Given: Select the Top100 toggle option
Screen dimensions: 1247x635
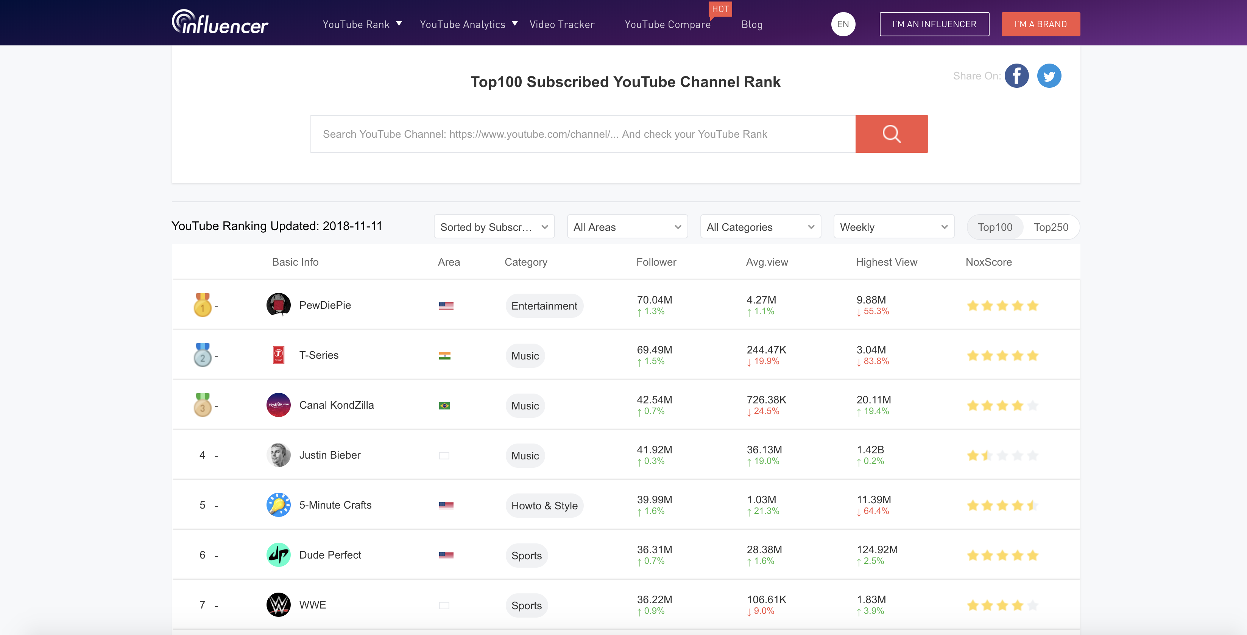Looking at the screenshot, I should [994, 227].
